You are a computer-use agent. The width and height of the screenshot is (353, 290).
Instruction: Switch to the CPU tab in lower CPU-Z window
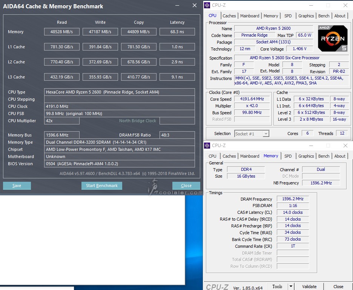213,156
